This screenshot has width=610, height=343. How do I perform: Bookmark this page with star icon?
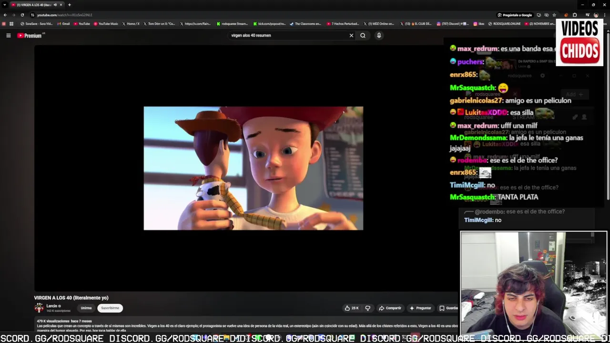click(554, 15)
